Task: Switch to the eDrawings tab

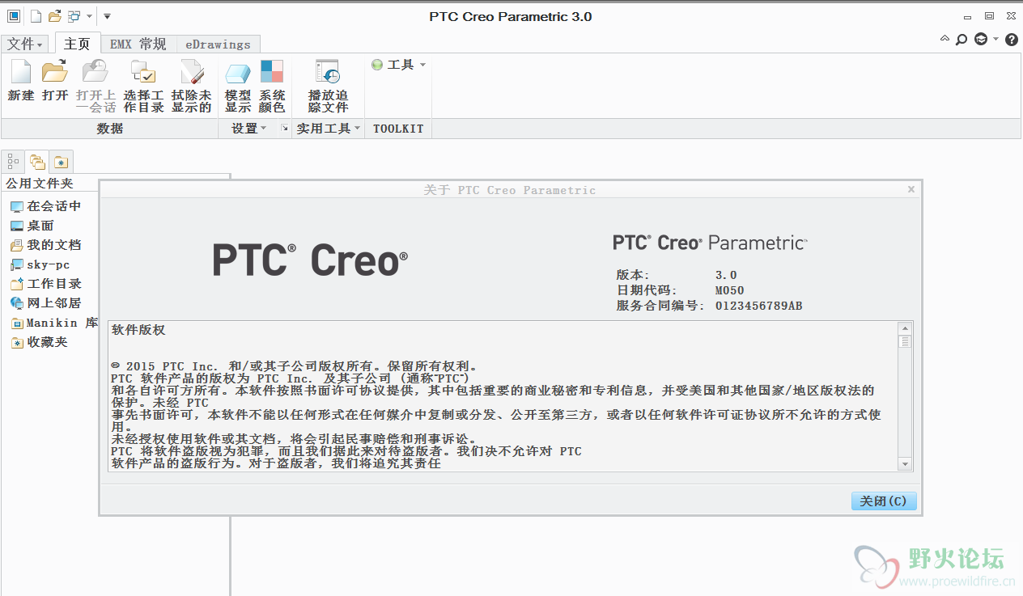Action: 218,44
